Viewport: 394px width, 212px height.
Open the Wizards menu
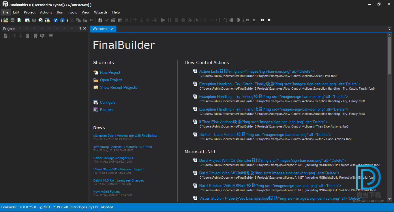[x=101, y=12]
